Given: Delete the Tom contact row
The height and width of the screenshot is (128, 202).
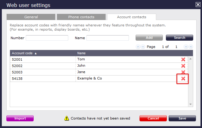Looking at the screenshot, I should (183, 59).
